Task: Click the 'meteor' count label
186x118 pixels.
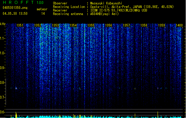Action: tap(42, 9)
